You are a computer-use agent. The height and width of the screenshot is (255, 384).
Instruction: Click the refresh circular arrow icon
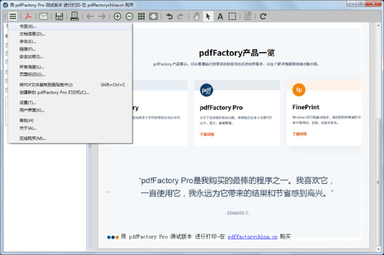click(x=263, y=17)
